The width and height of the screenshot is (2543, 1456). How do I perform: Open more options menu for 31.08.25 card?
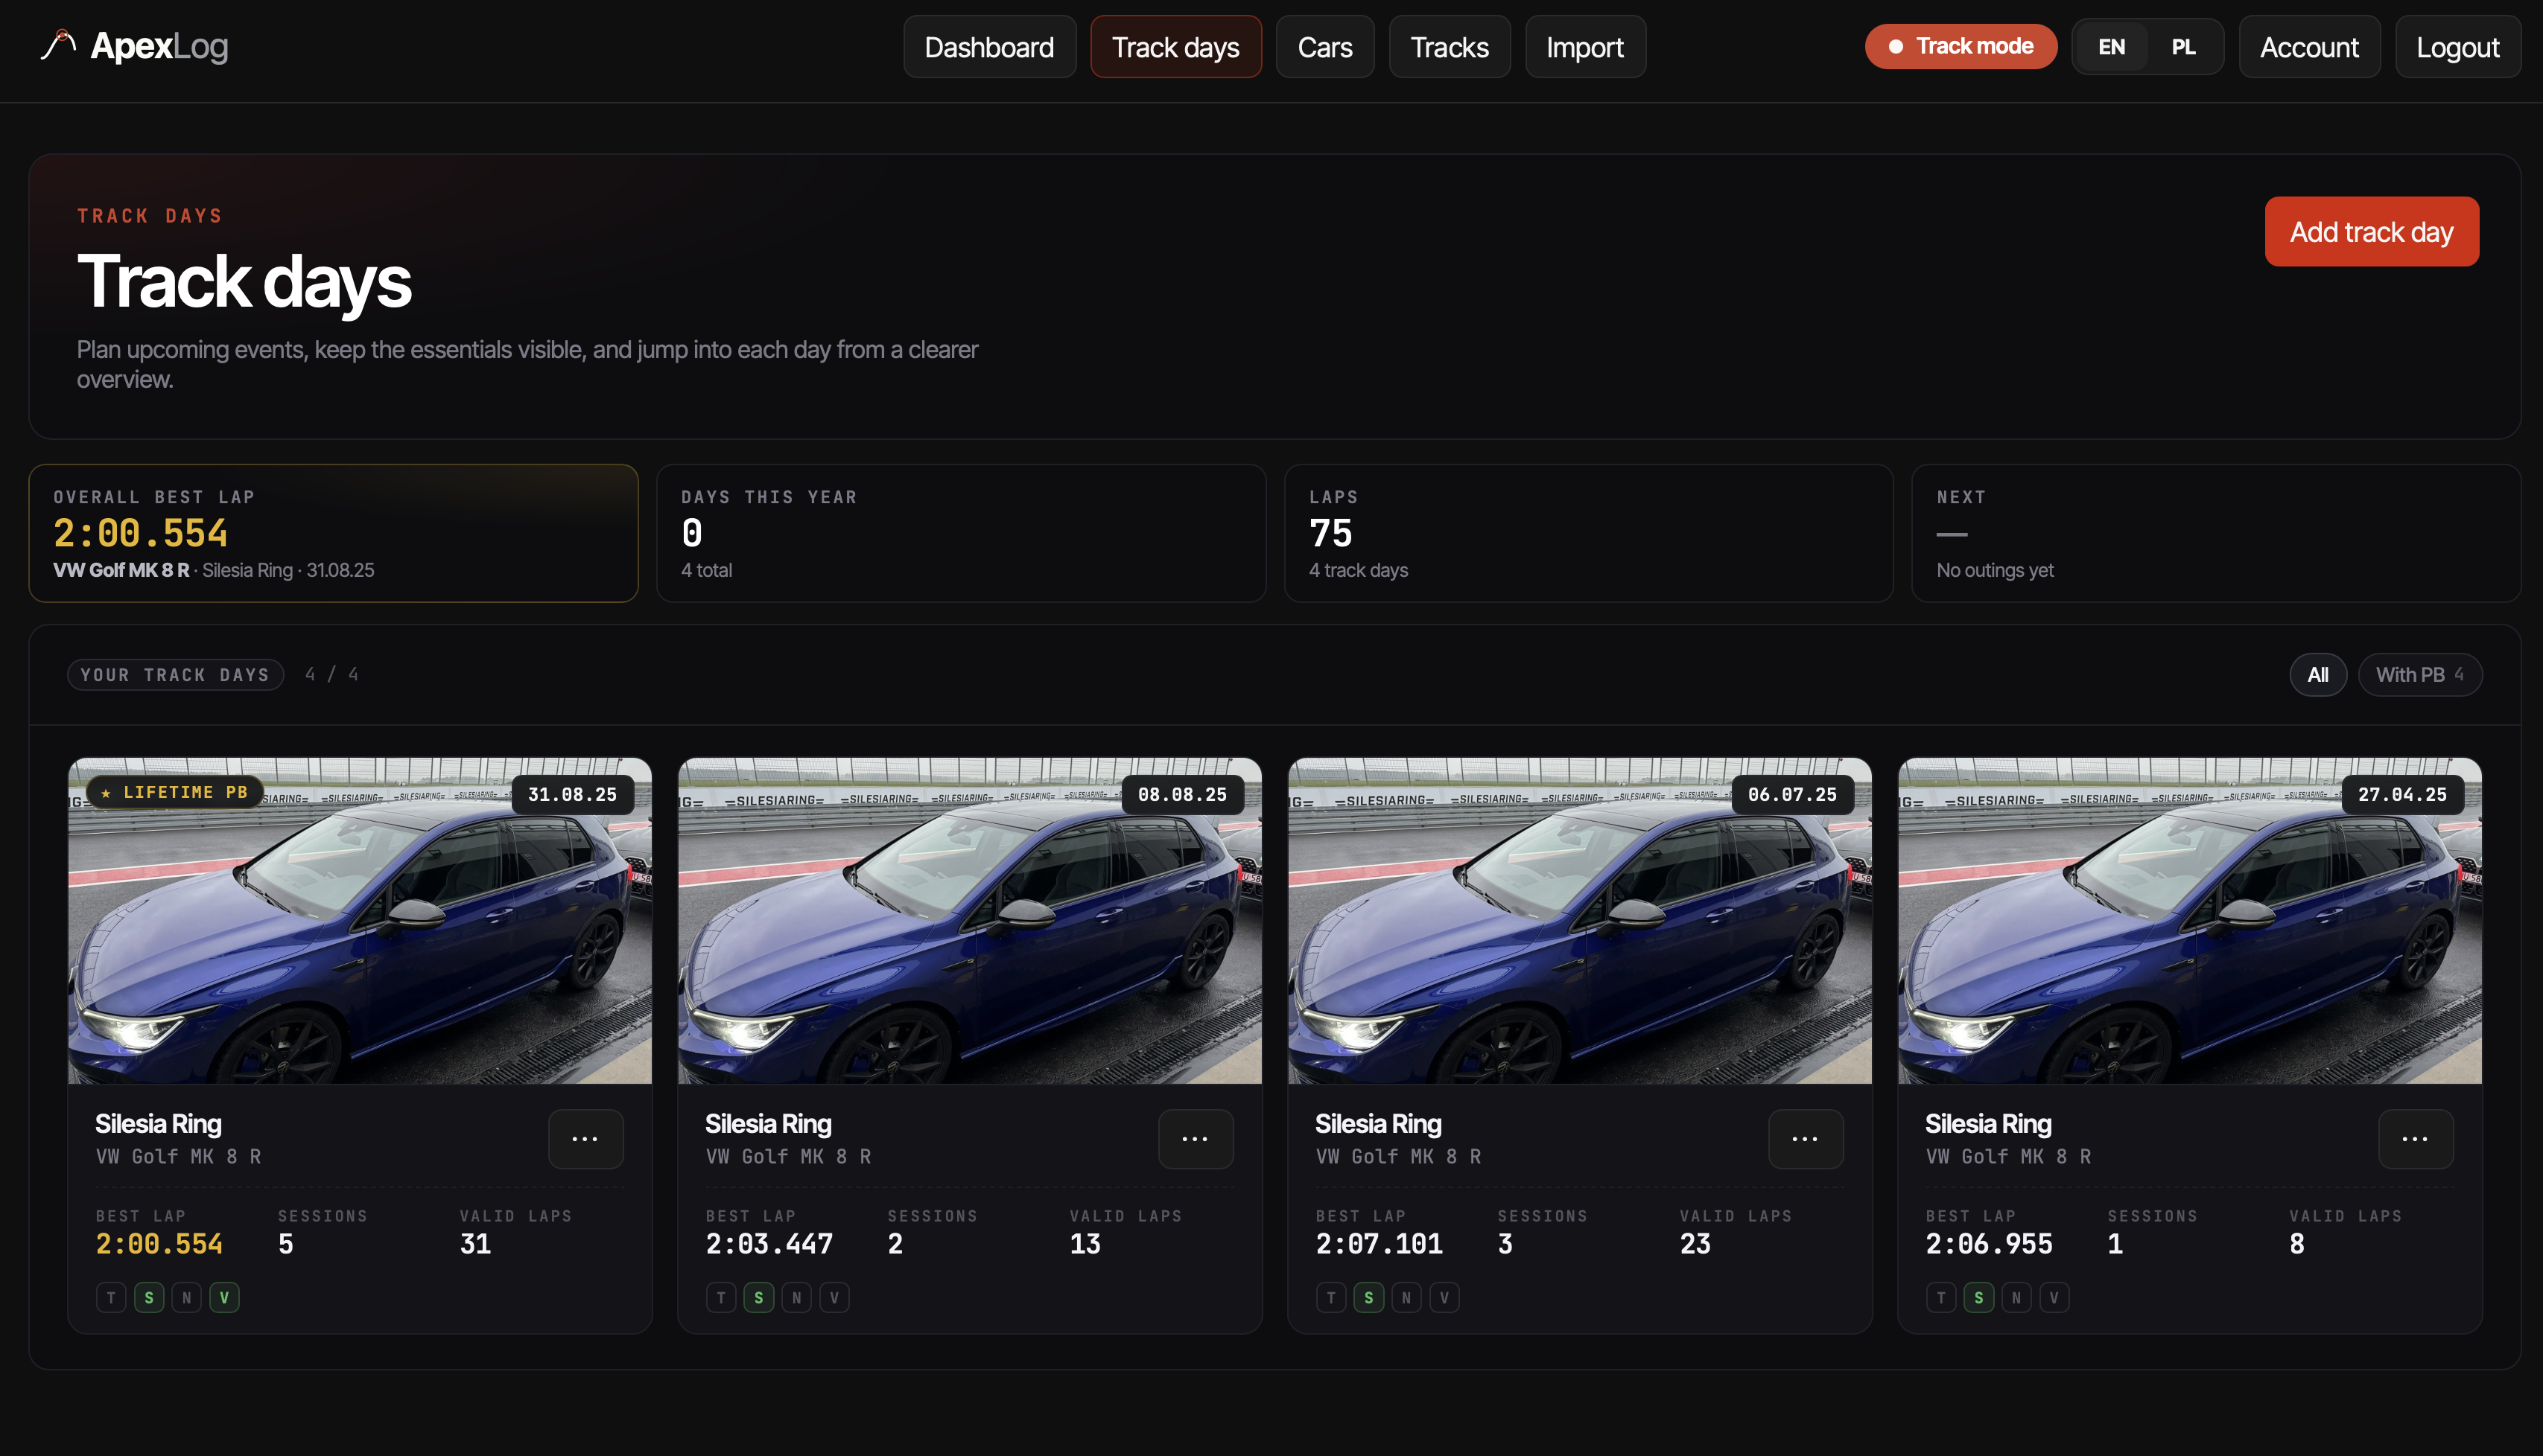tap(585, 1138)
